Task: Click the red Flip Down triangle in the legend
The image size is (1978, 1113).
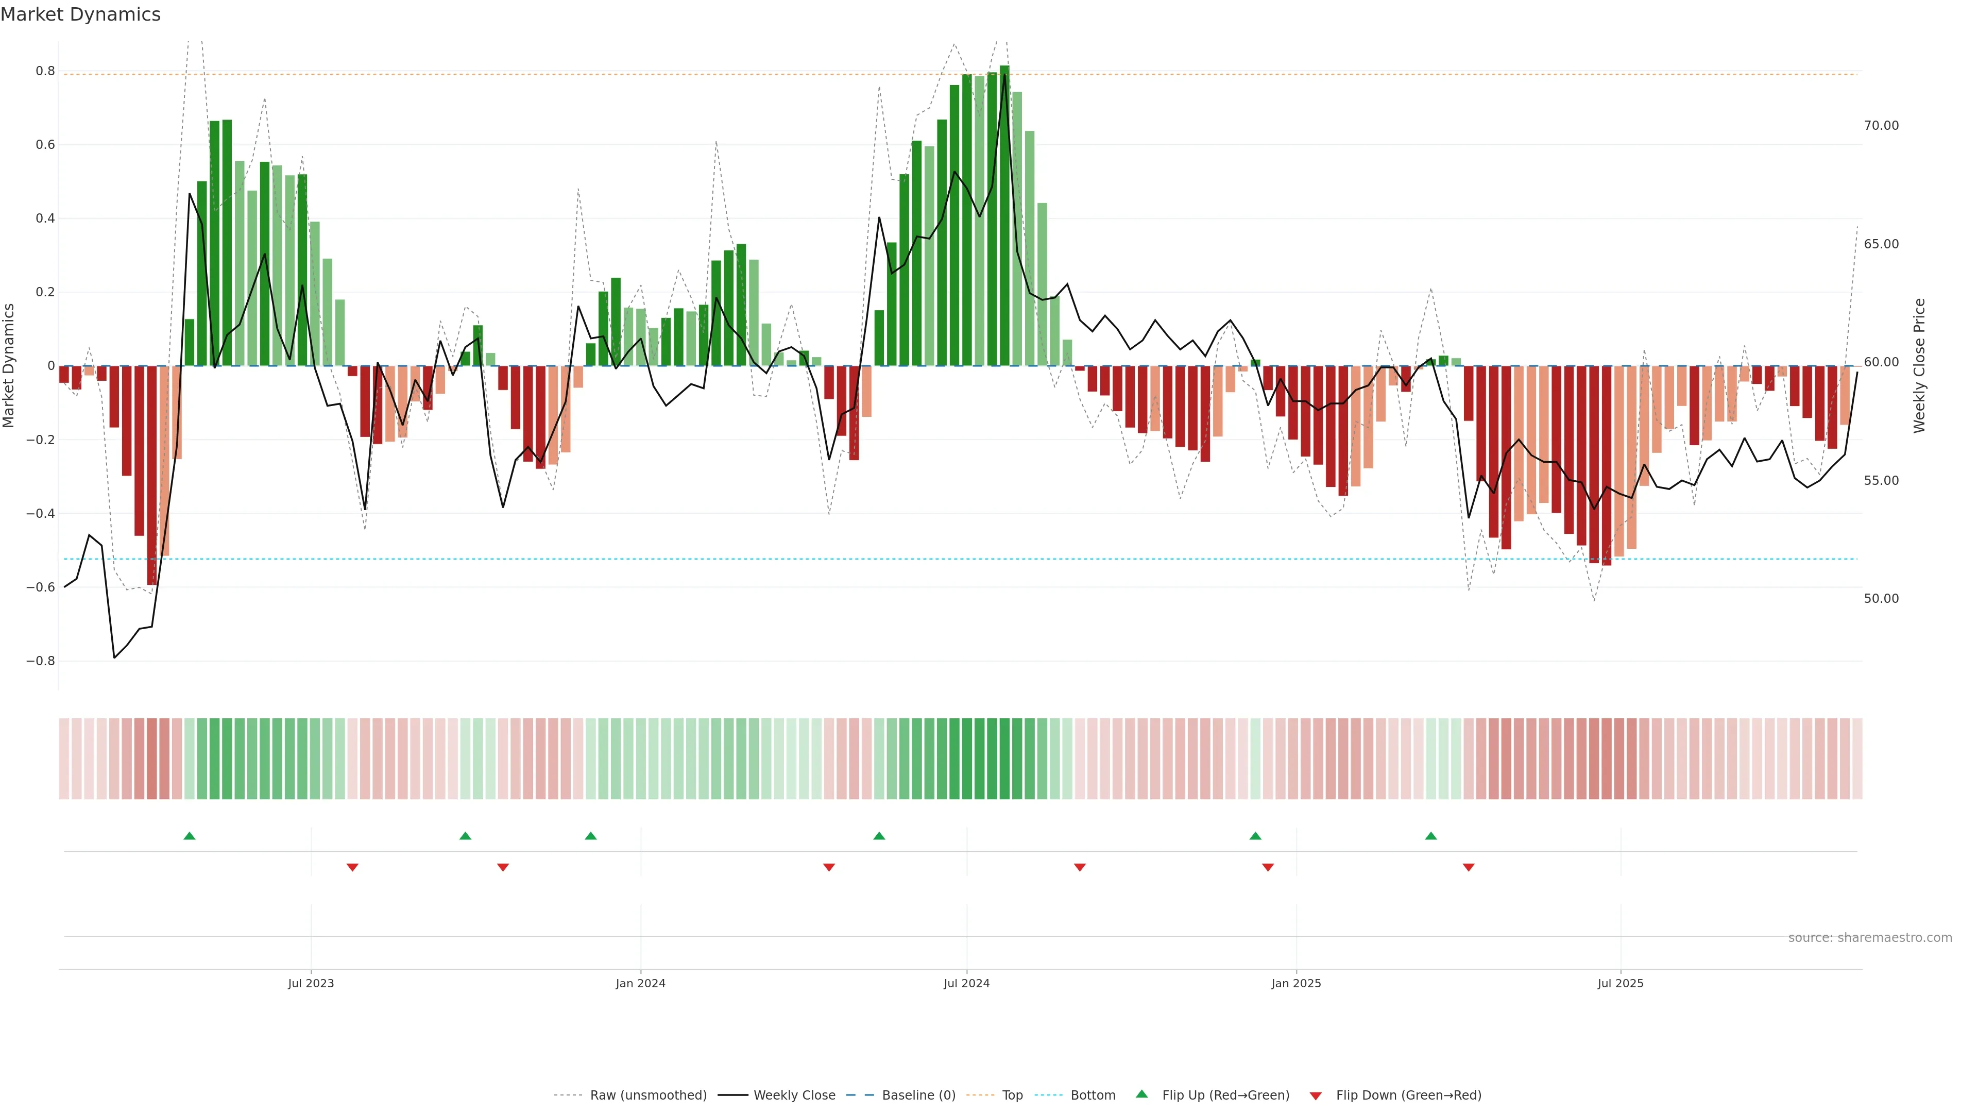Action: click(x=1316, y=1096)
